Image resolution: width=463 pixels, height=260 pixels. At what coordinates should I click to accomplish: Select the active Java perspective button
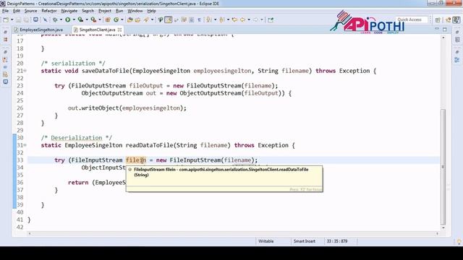pyautogui.click(x=456, y=19)
